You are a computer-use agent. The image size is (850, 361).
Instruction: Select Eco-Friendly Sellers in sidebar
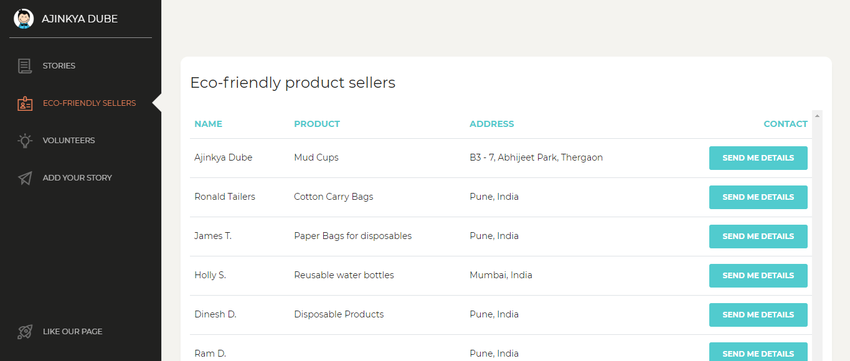(x=89, y=103)
